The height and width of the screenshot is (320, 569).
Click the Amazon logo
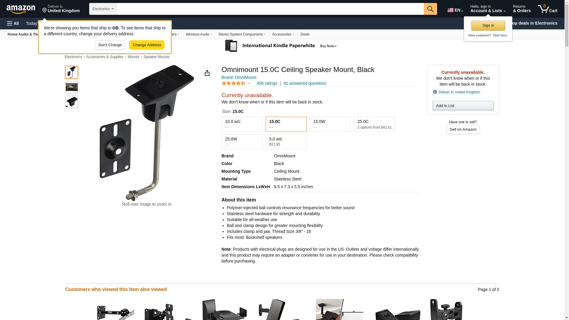point(21,9)
